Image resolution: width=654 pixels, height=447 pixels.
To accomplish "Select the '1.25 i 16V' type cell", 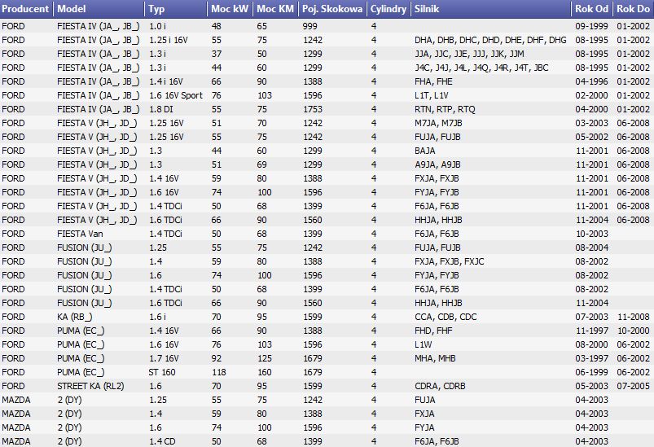I will (169, 40).
